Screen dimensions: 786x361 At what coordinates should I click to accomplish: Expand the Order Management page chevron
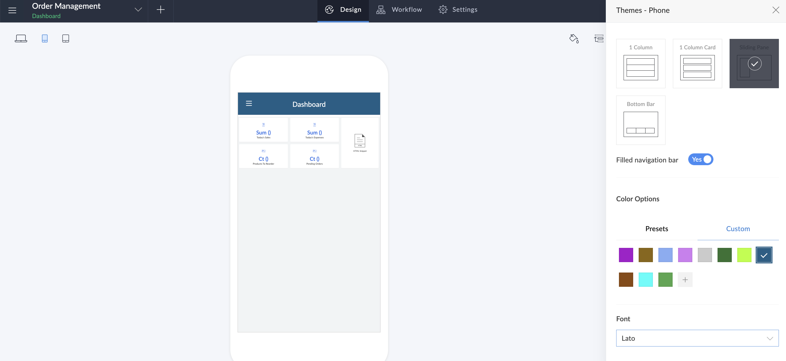click(138, 10)
